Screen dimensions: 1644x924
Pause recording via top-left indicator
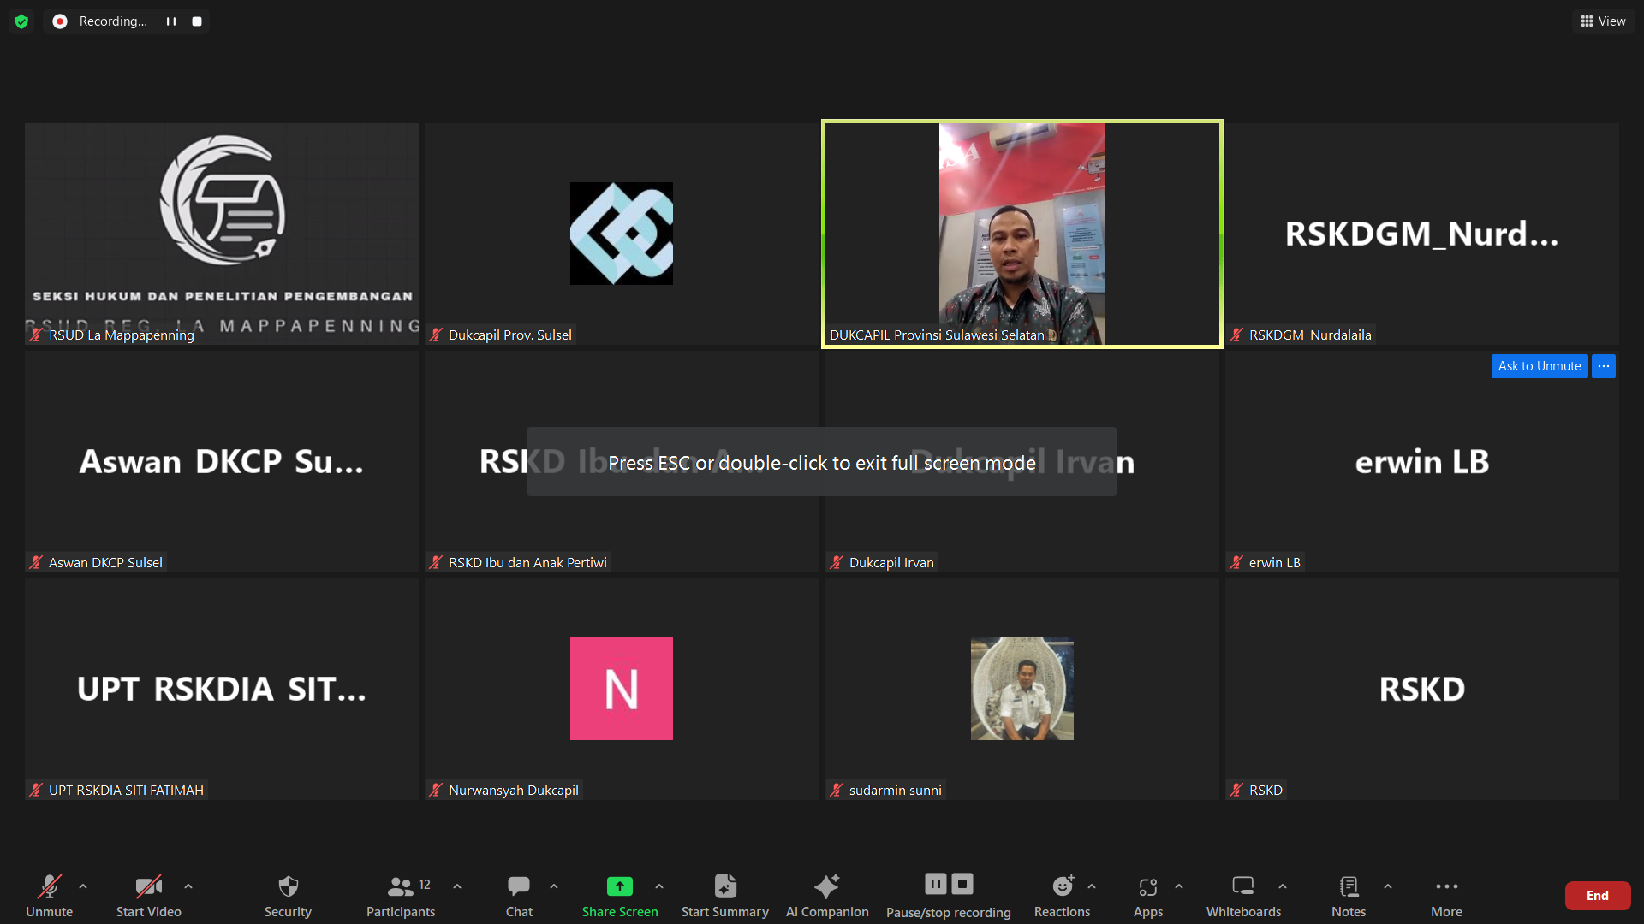(171, 21)
